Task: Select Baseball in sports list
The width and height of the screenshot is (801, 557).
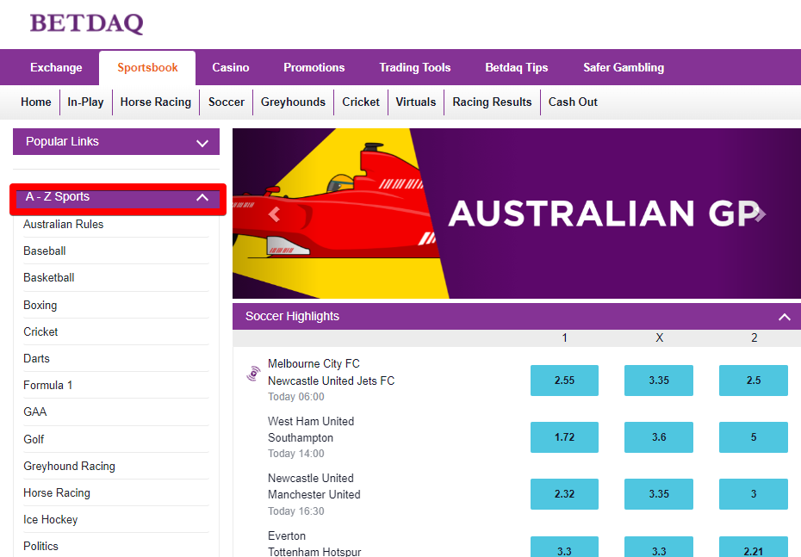Action: coord(116,251)
